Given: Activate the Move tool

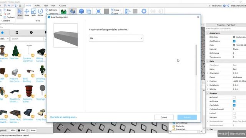Looking at the screenshot, I should click(x=27, y=13).
